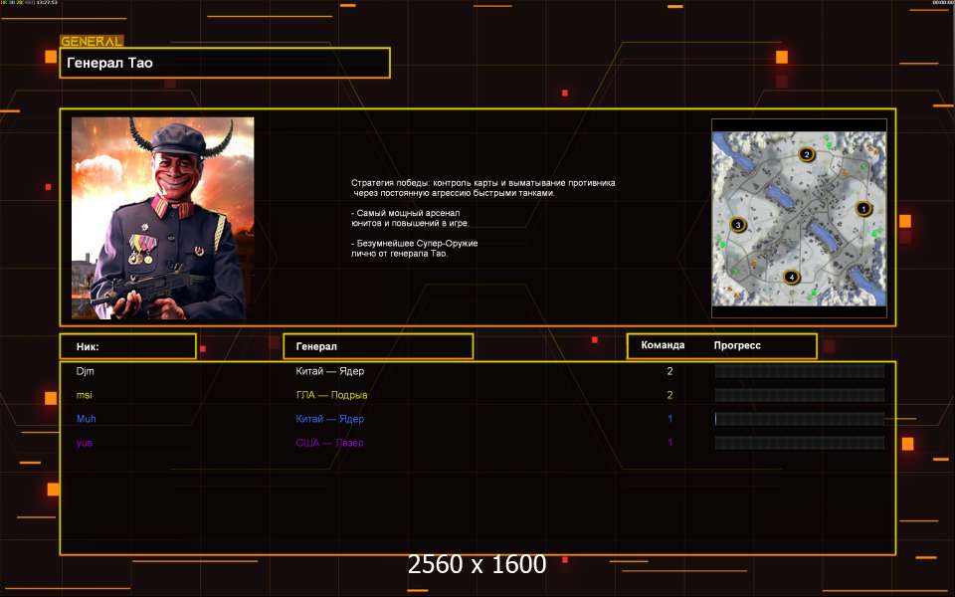Click team number 1 in yus's row
The height and width of the screenshot is (597, 955).
[669, 443]
